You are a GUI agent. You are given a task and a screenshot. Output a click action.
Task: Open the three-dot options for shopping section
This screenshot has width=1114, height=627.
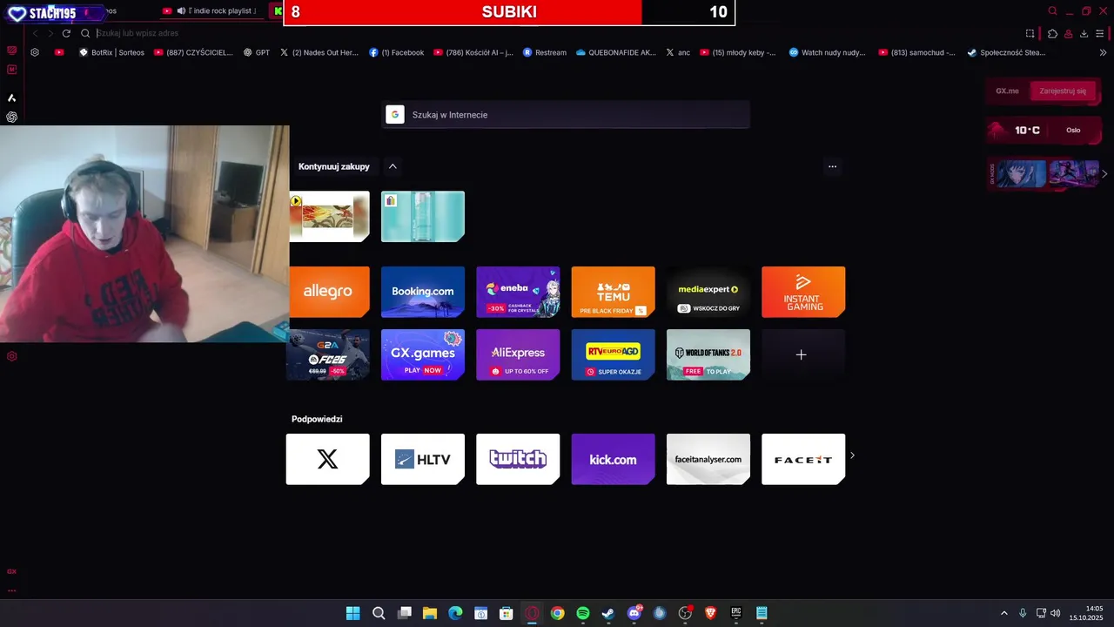(832, 166)
